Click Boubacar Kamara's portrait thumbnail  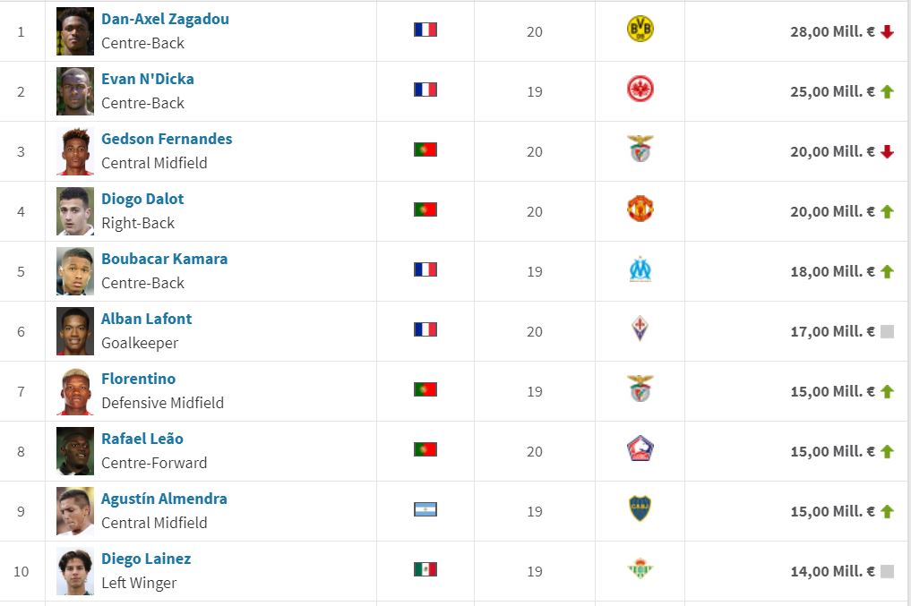pyautogui.click(x=74, y=270)
